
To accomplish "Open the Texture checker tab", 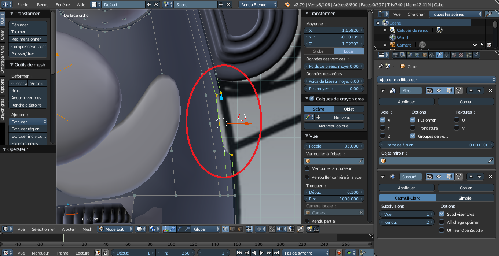I will pos(462,55).
